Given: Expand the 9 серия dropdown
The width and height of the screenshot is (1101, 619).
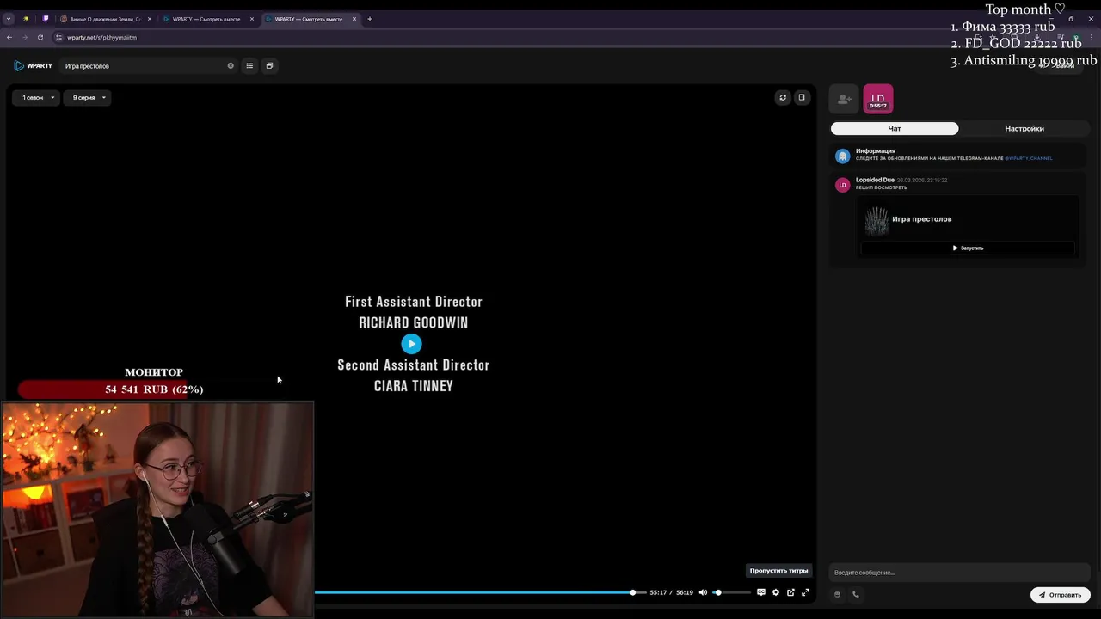Looking at the screenshot, I should coord(87,97).
